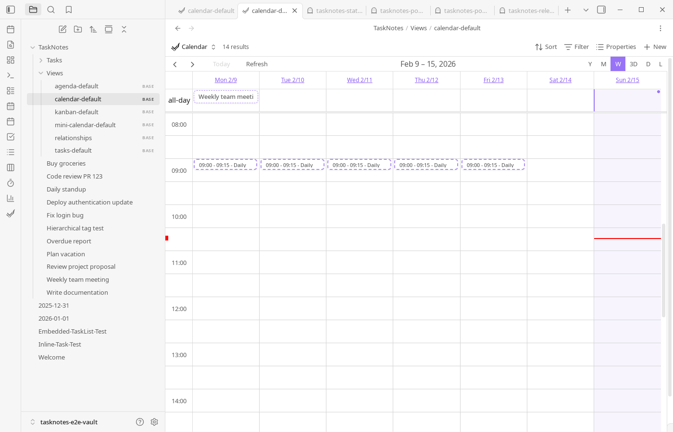Screen dimensions: 673x432
Task: Click the Pomodoro stats chart icon
Action: 11,198
